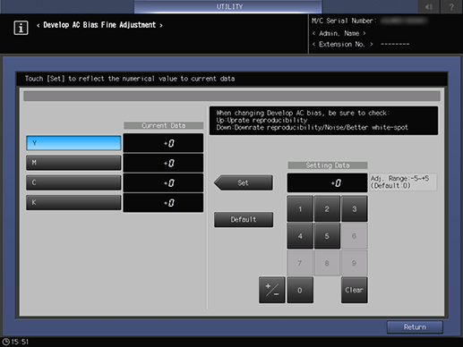Click the Admin. Name label
Image resolution: width=463 pixels, height=347 pixels.
coord(339,33)
